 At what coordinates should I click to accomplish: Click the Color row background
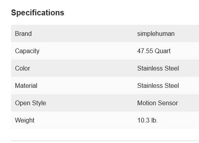(105, 68)
